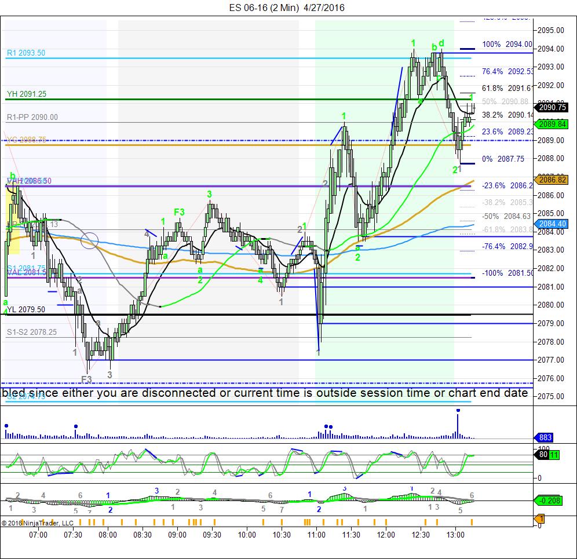This screenshot has width=577, height=559.
Task: Click the NinjaTrader, LLC copyright text
Action: [38, 523]
